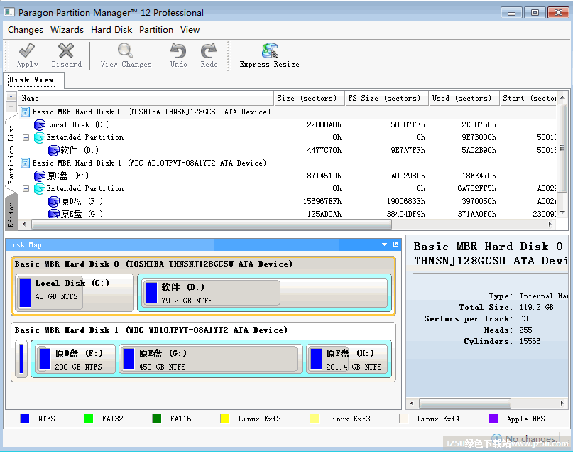
Task: Open the Hard Disk menu
Action: (111, 30)
